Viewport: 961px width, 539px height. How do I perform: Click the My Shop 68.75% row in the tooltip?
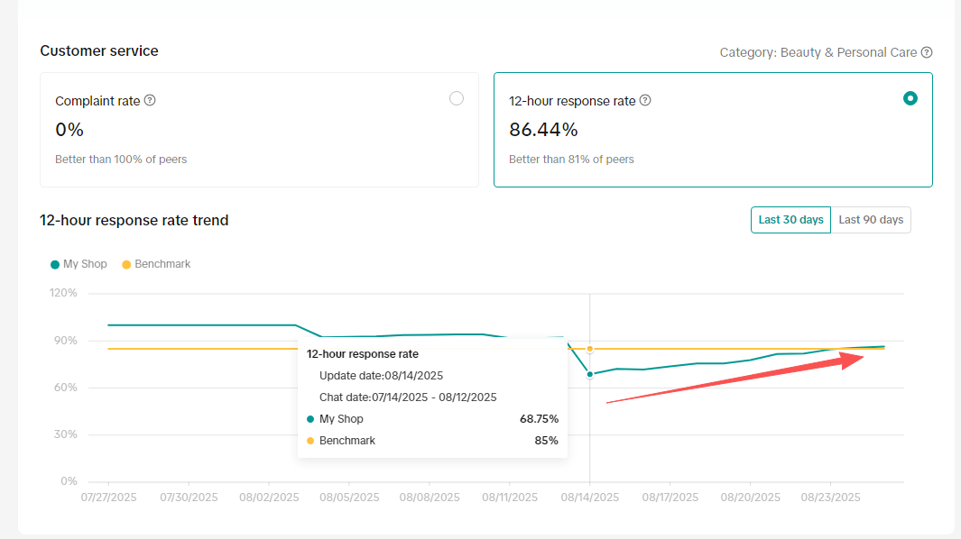click(x=433, y=419)
